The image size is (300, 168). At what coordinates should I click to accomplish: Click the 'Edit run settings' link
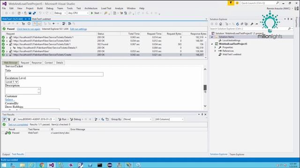point(78,29)
